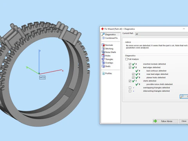Click 'possible noise shells detected' text
The image size is (188, 141).
point(159,84)
